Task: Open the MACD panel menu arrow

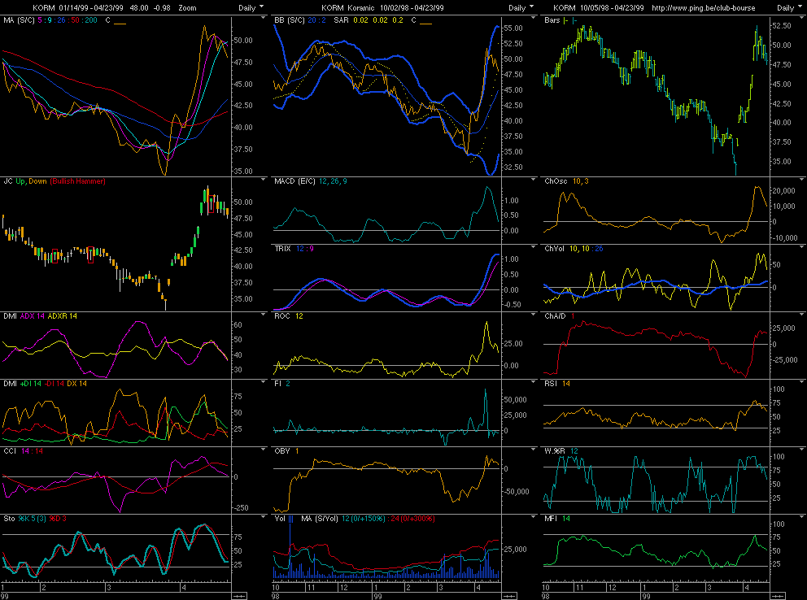Action: click(x=533, y=180)
